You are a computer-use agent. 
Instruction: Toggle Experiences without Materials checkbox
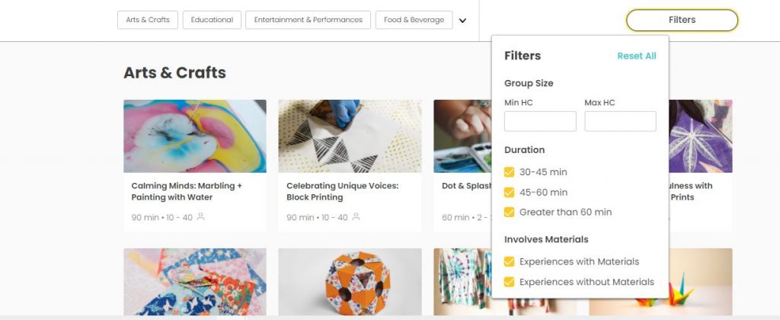click(509, 282)
